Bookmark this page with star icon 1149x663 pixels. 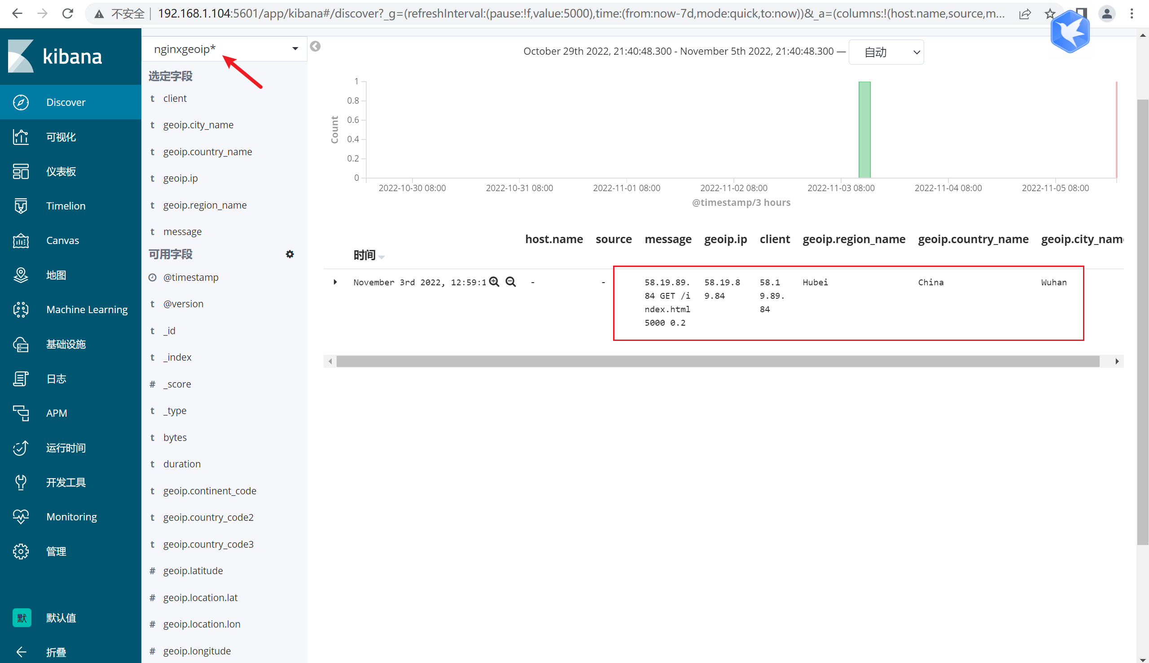click(1050, 13)
